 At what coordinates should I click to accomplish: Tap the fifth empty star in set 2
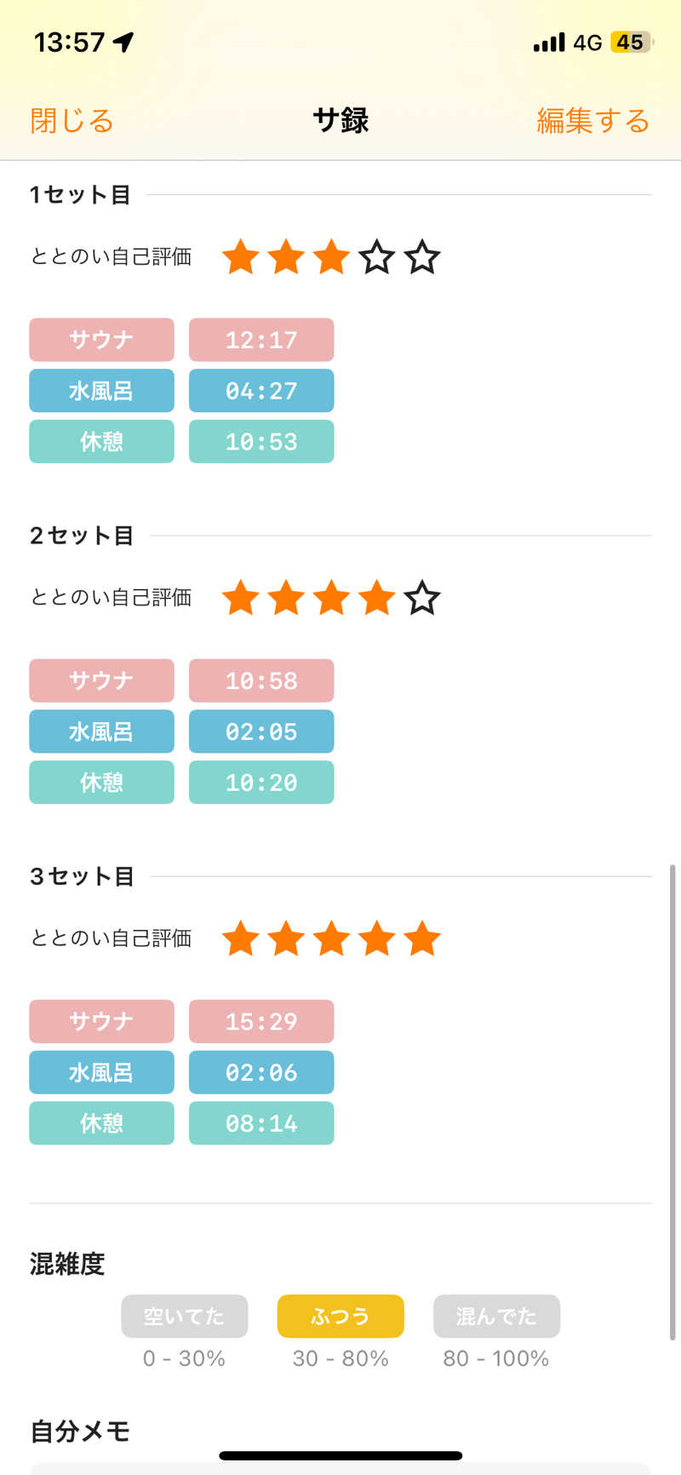(422, 598)
